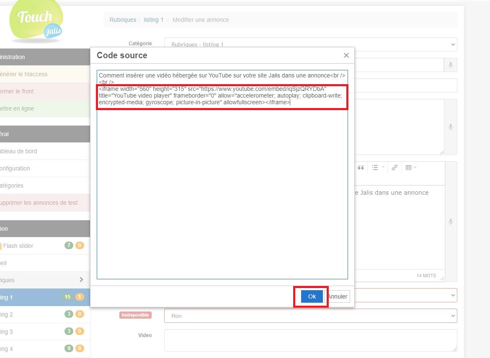
Task: Open the Indisponible dropdown set to Non
Action: [x=310, y=316]
